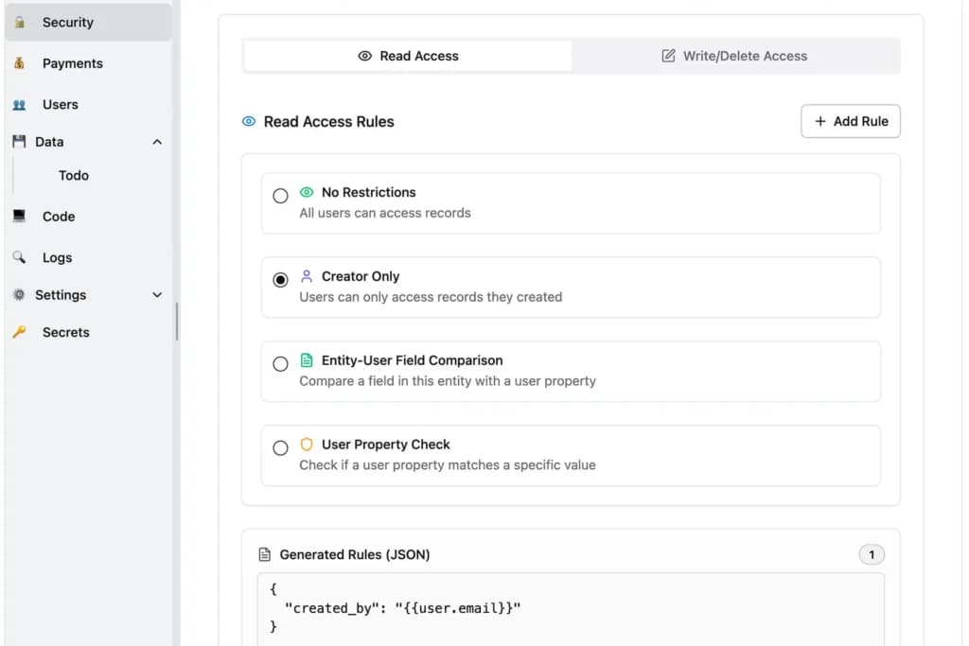
Task: Click the Security lock icon in sidebar
Action: coord(20,23)
